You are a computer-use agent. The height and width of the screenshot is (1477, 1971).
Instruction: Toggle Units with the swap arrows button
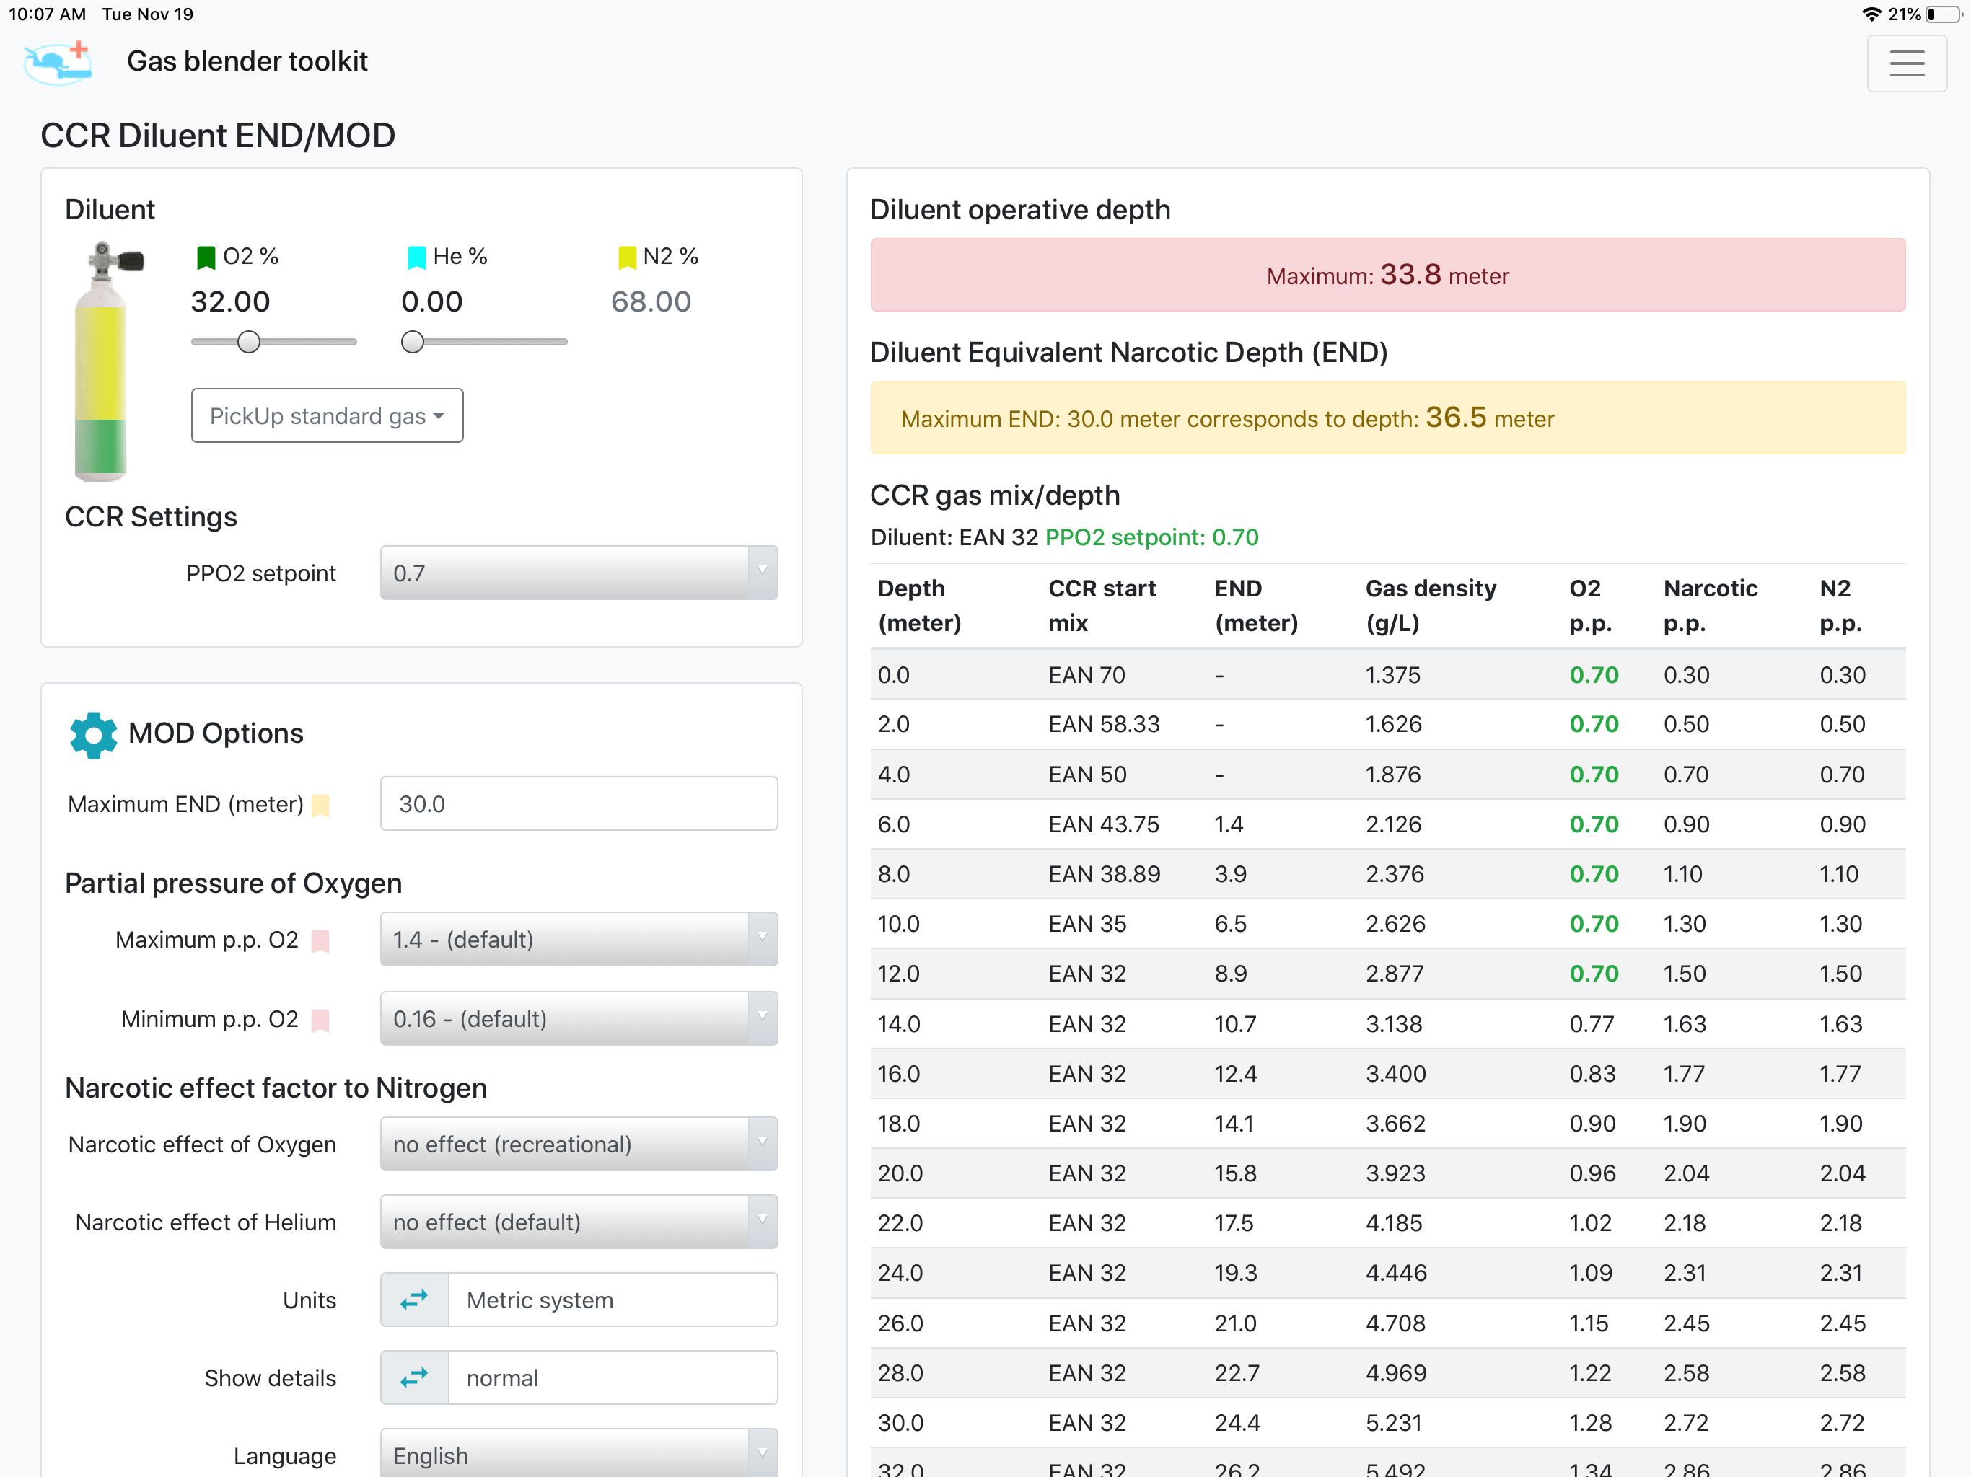click(414, 1300)
